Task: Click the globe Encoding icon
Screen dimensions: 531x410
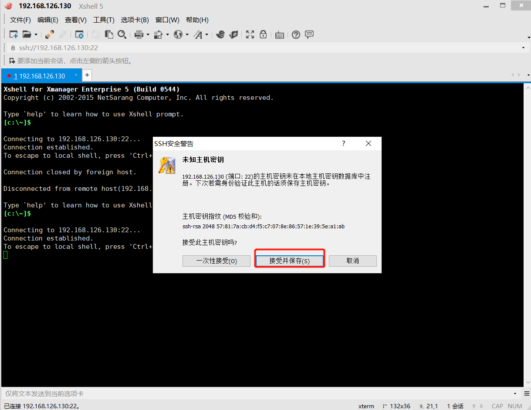Action: pos(178,34)
